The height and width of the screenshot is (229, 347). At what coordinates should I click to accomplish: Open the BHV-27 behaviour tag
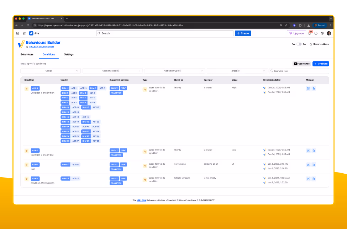coord(65,164)
